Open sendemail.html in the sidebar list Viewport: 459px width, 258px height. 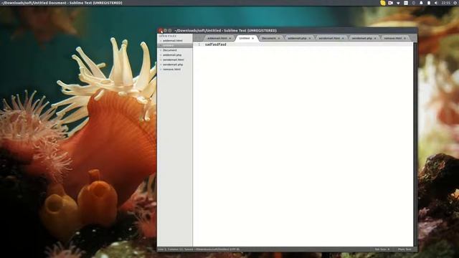point(174,59)
